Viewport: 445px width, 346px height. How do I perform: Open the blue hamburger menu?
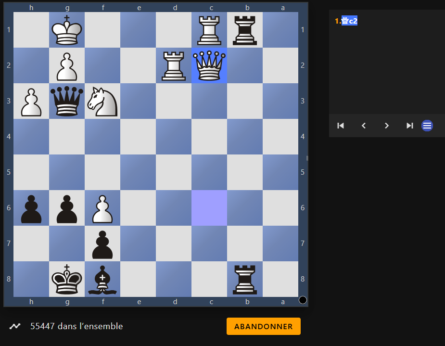[x=427, y=126]
